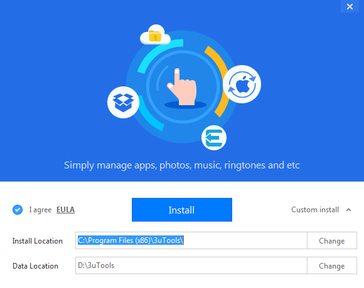Screen dimensions: 364x288
Task: Change the Data Location folder
Action: tap(332, 265)
